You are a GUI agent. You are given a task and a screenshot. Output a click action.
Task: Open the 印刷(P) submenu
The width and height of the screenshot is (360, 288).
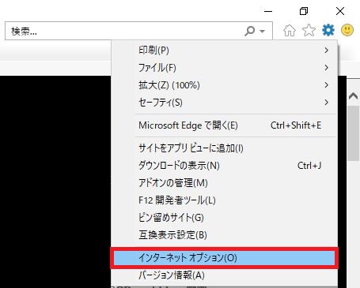(x=224, y=50)
